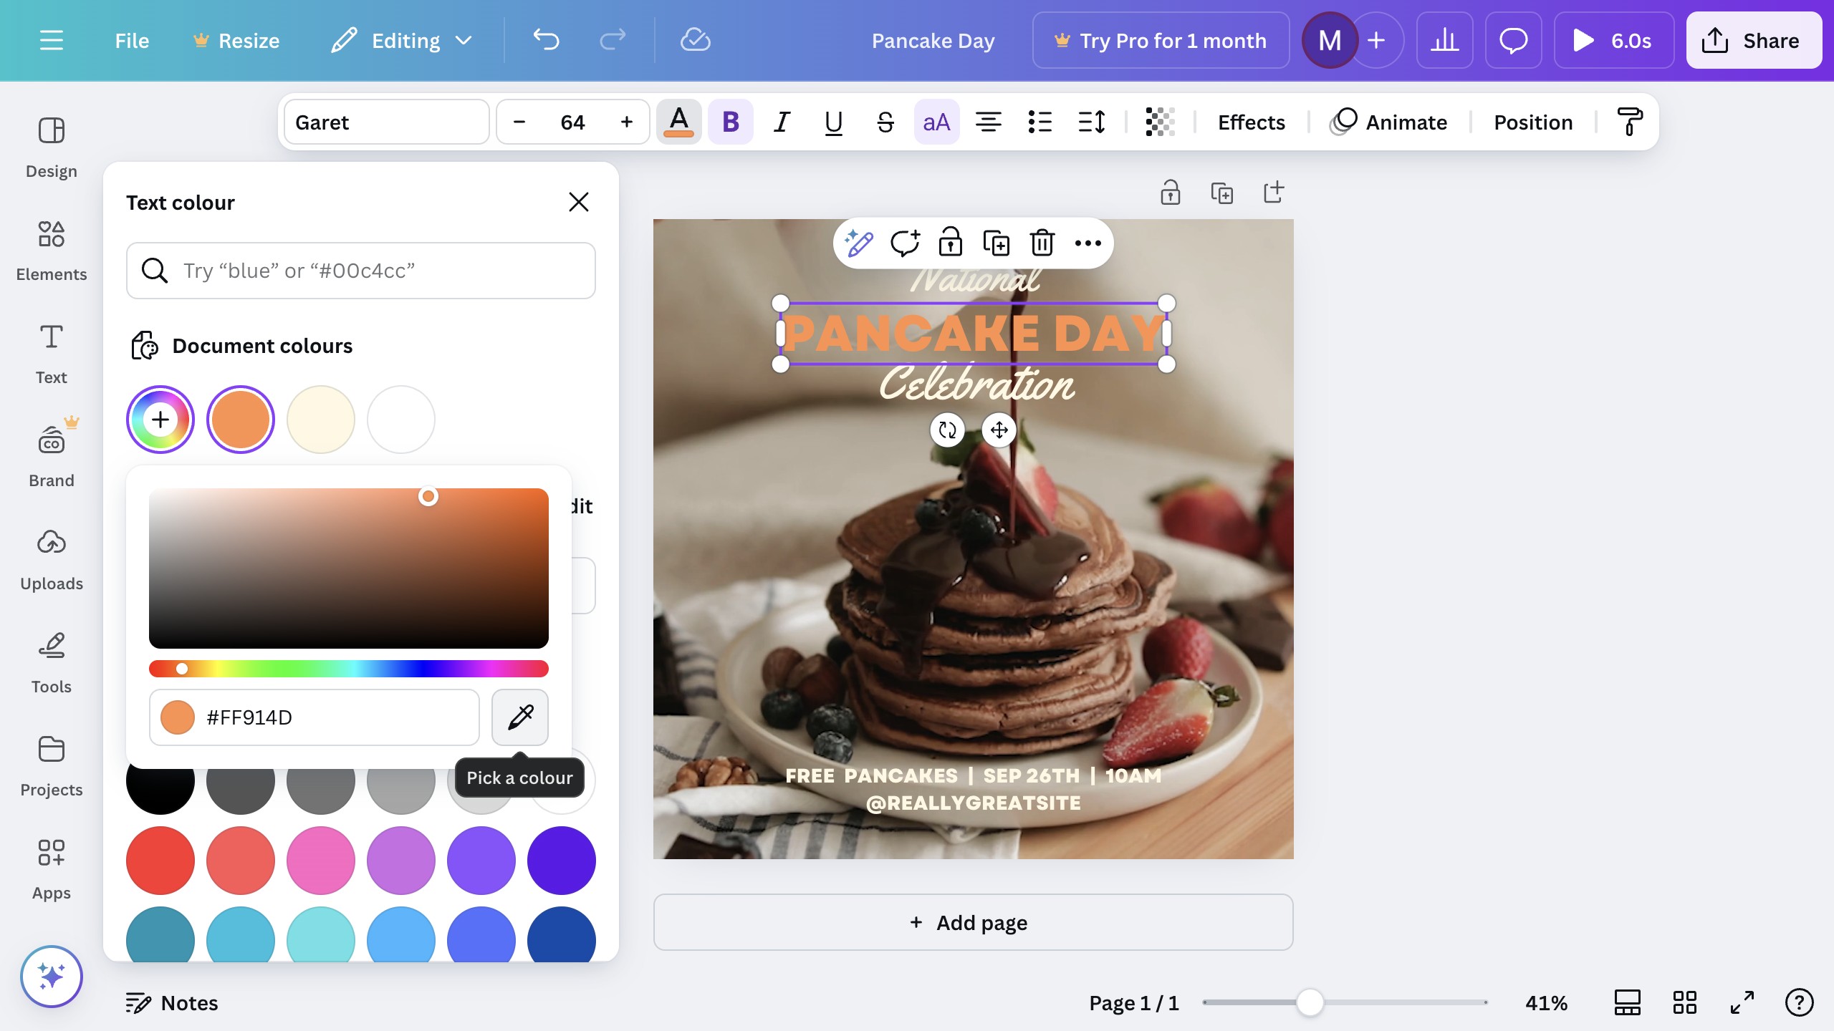1834x1031 pixels.
Task: Increase font size with plus
Action: click(627, 122)
